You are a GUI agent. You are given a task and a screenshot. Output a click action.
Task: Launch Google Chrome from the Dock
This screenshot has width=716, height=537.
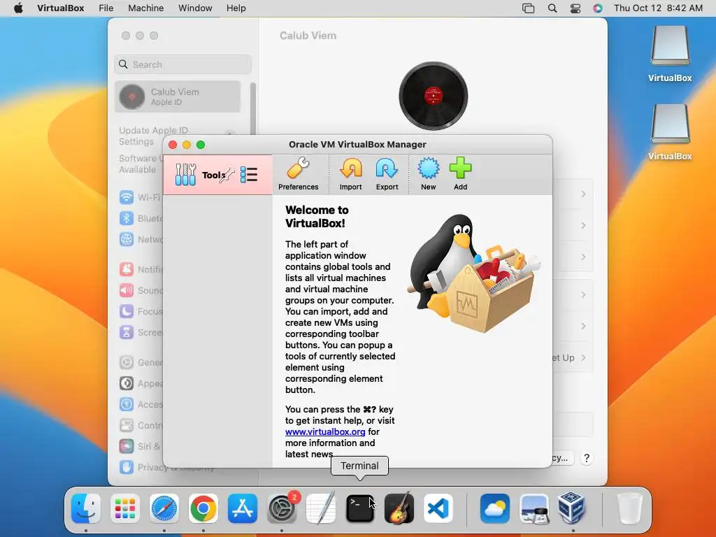pyautogui.click(x=203, y=508)
